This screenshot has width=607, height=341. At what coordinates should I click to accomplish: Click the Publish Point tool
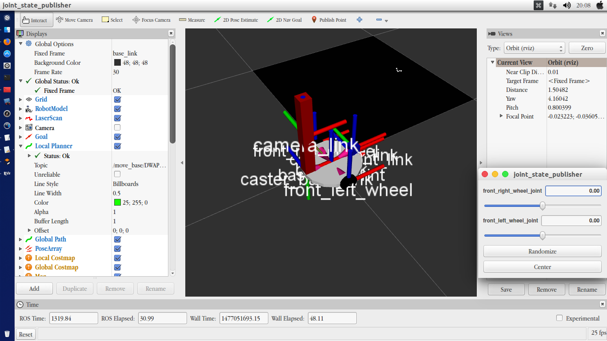(x=329, y=20)
